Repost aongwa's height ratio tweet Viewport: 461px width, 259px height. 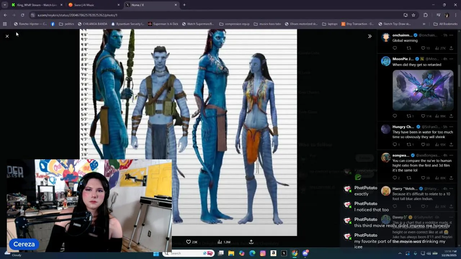click(409, 178)
